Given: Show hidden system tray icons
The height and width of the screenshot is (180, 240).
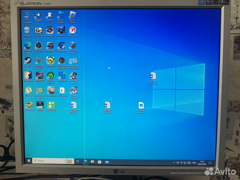Looking at the screenshot, I should pyautogui.click(x=174, y=163).
